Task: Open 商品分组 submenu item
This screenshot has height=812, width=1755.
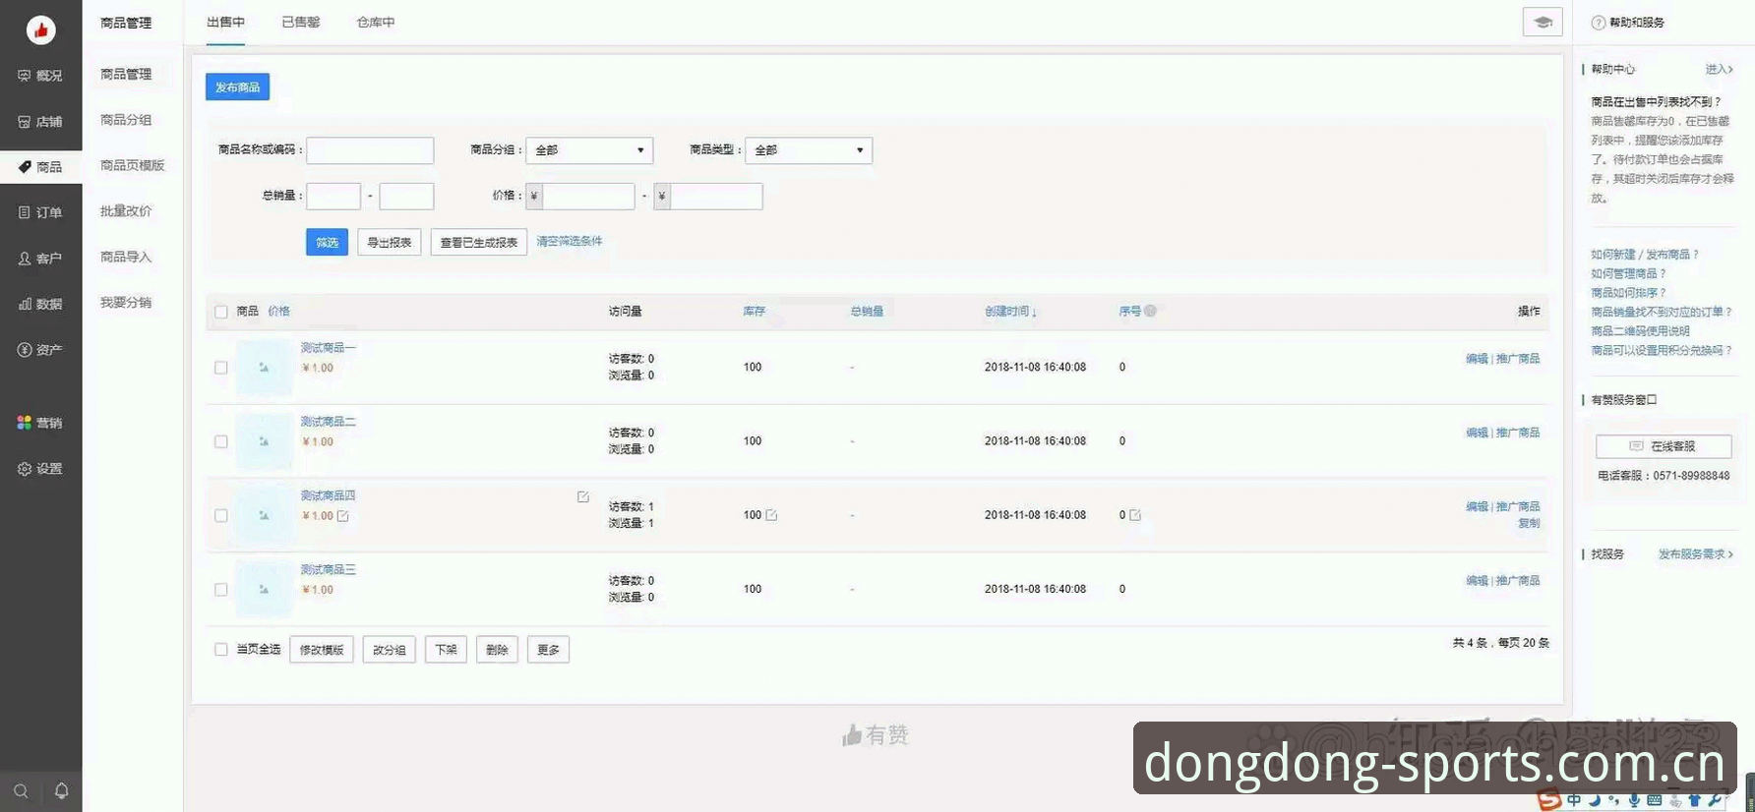Action: 126,120
